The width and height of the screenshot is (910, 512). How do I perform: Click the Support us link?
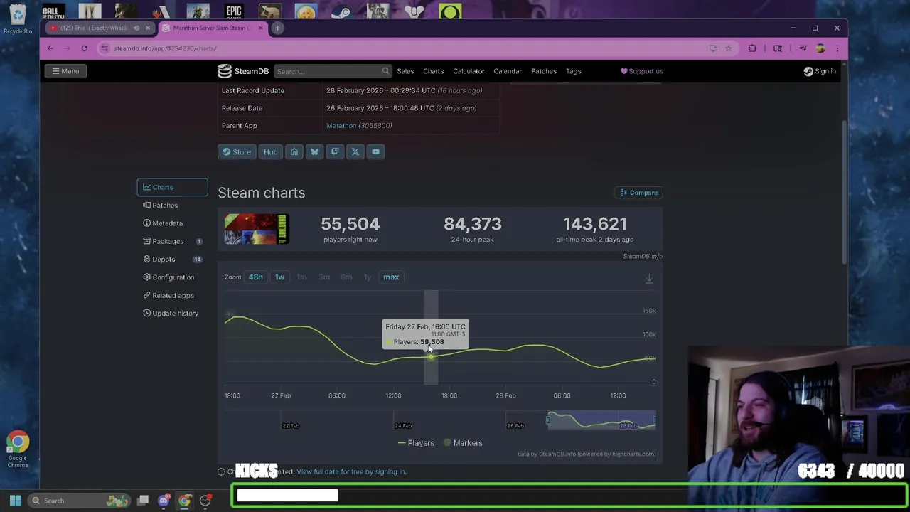[x=642, y=71]
